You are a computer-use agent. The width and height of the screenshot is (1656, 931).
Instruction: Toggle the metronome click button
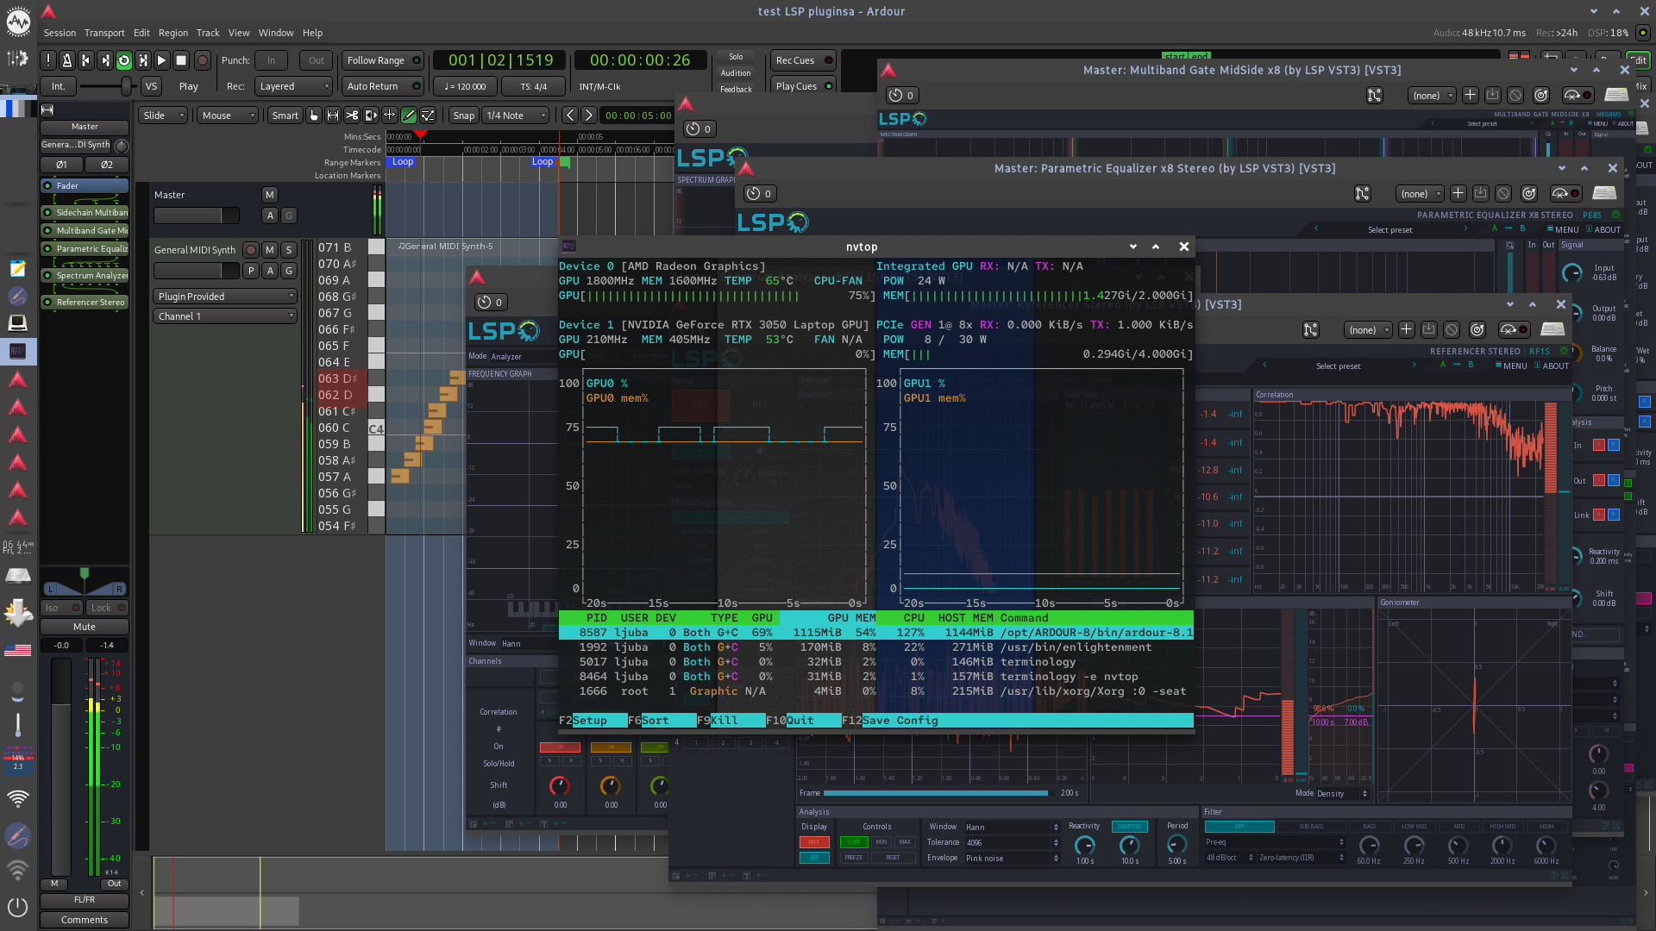pos(66,60)
